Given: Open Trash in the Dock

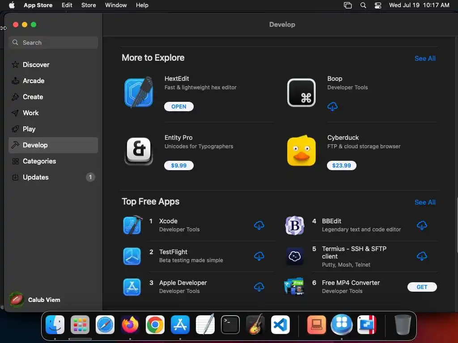Looking at the screenshot, I should [x=403, y=325].
